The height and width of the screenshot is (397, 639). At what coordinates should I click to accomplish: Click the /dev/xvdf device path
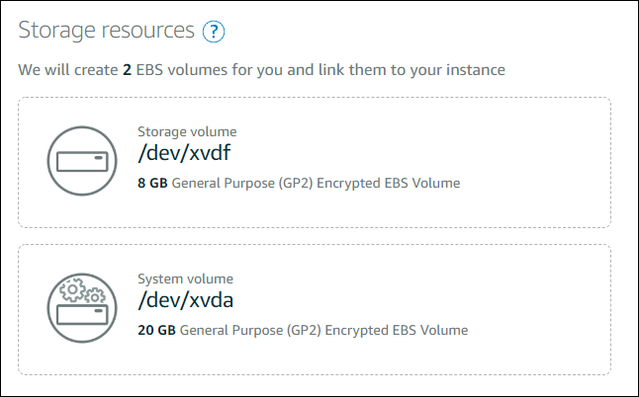tap(185, 153)
